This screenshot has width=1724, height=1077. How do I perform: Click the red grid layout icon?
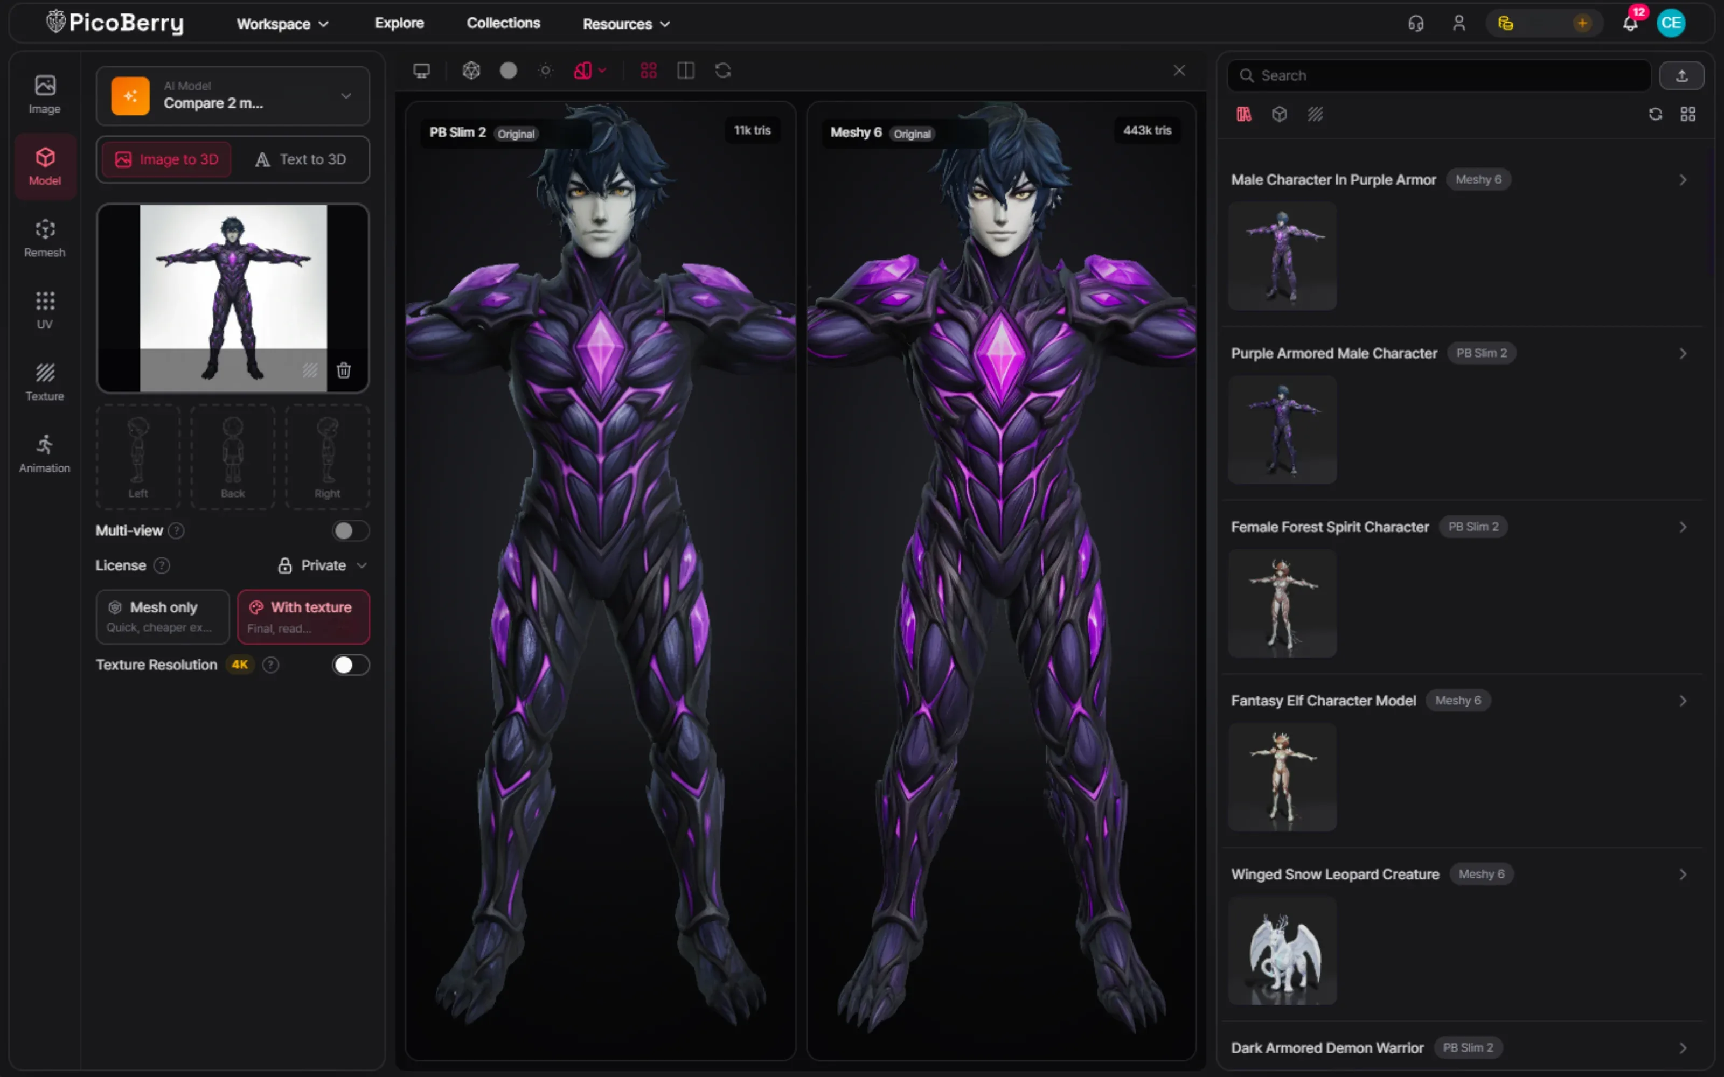click(x=648, y=71)
